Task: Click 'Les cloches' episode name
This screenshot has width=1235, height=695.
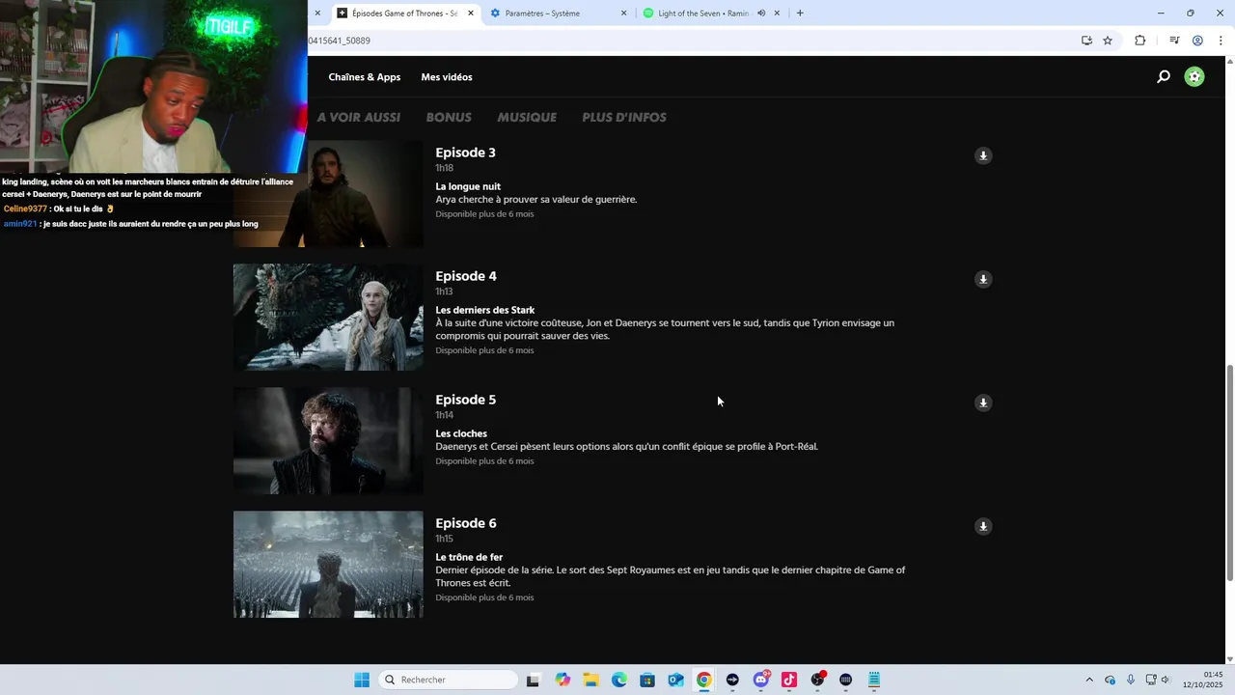Action: pos(461,433)
